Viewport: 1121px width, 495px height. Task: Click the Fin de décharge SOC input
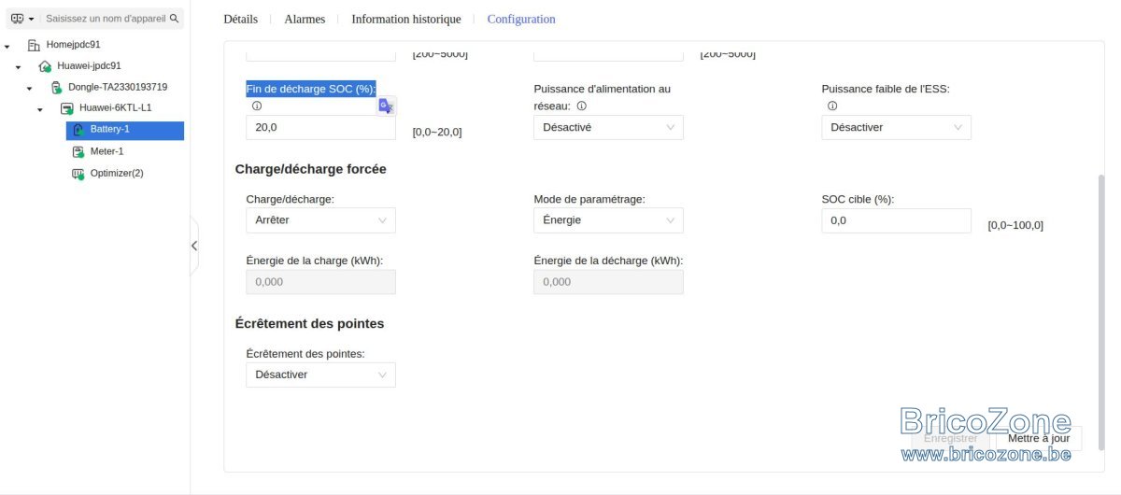pos(320,127)
